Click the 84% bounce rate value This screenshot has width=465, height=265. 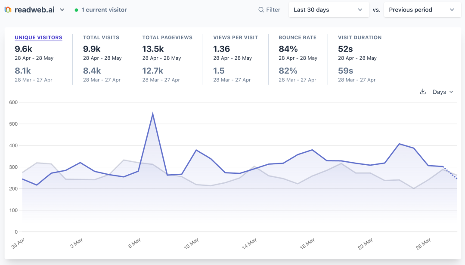pyautogui.click(x=288, y=49)
